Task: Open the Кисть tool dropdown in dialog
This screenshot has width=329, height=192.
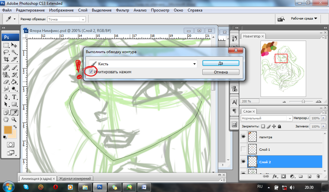Action: click(x=194, y=64)
